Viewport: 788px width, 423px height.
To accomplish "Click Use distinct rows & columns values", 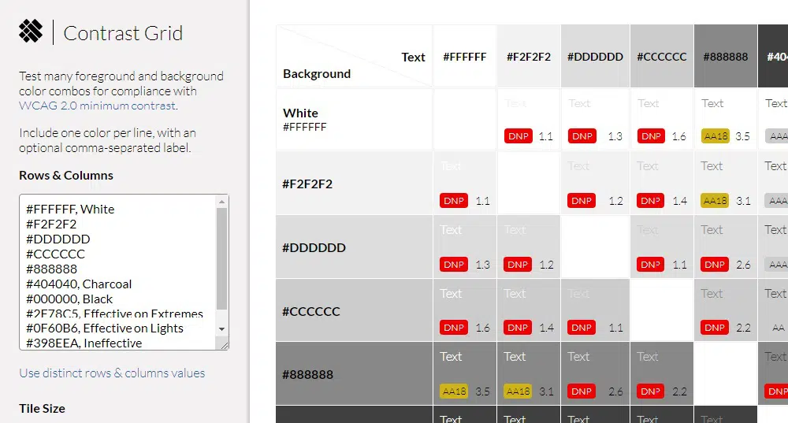I will (x=112, y=373).
